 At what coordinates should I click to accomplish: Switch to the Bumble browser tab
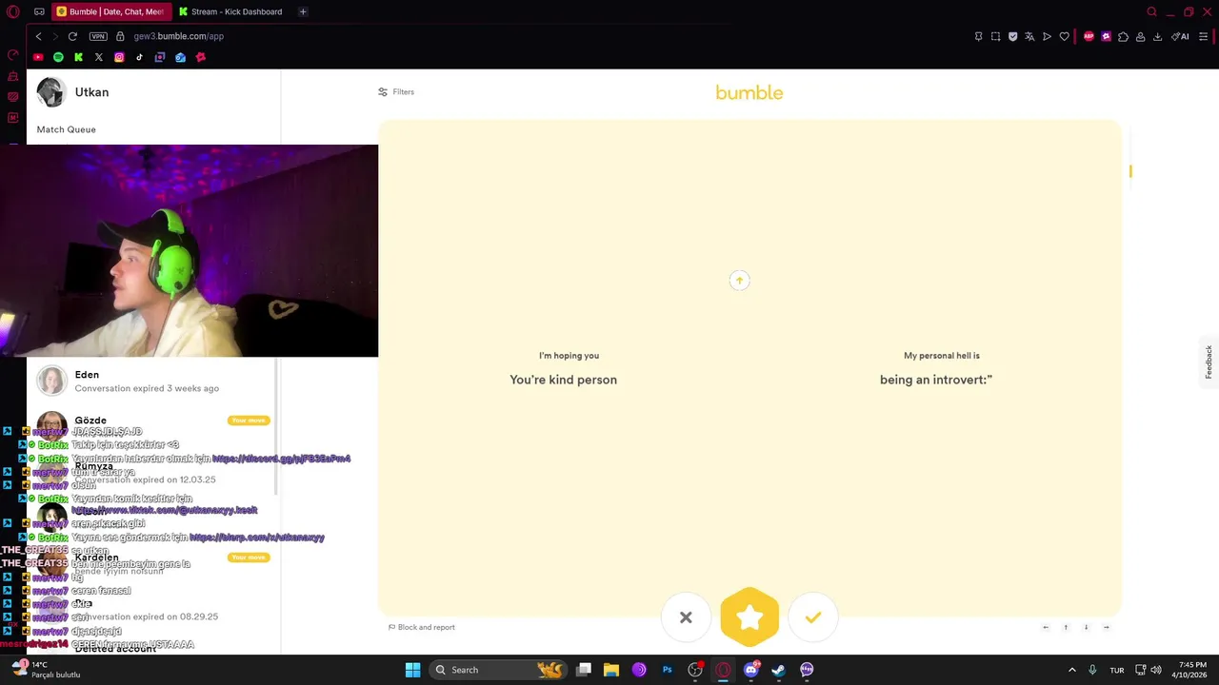coord(110,11)
